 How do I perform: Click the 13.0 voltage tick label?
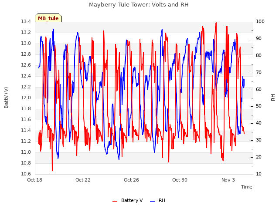tap(26, 44)
